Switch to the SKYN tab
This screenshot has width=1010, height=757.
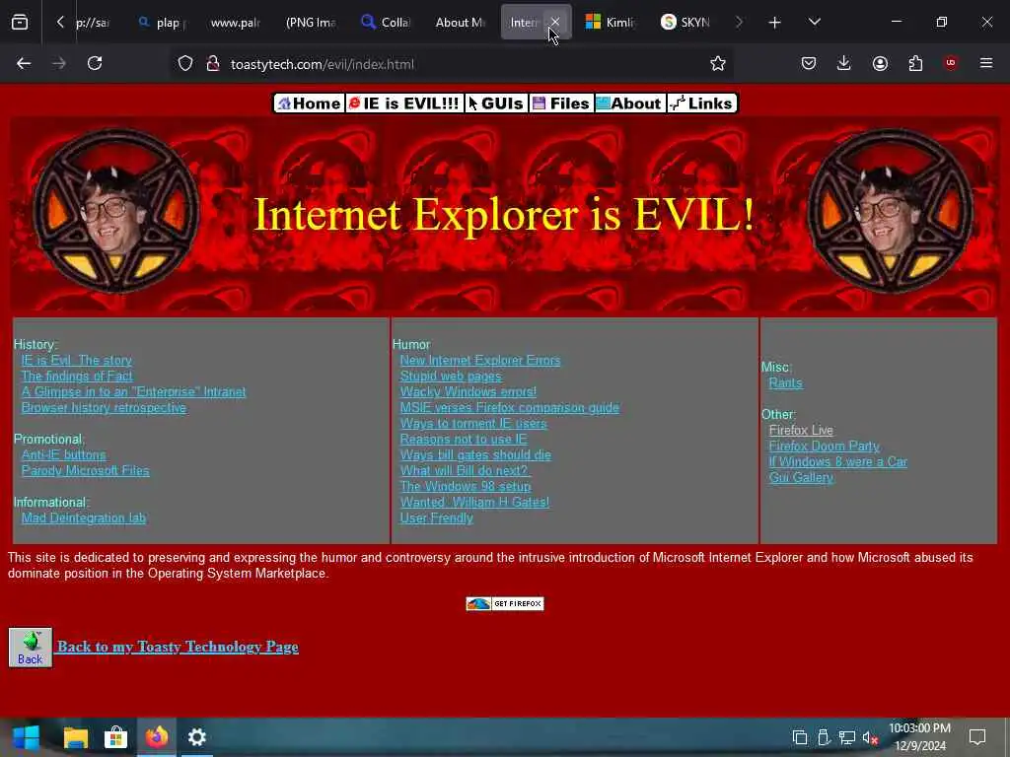685,23
